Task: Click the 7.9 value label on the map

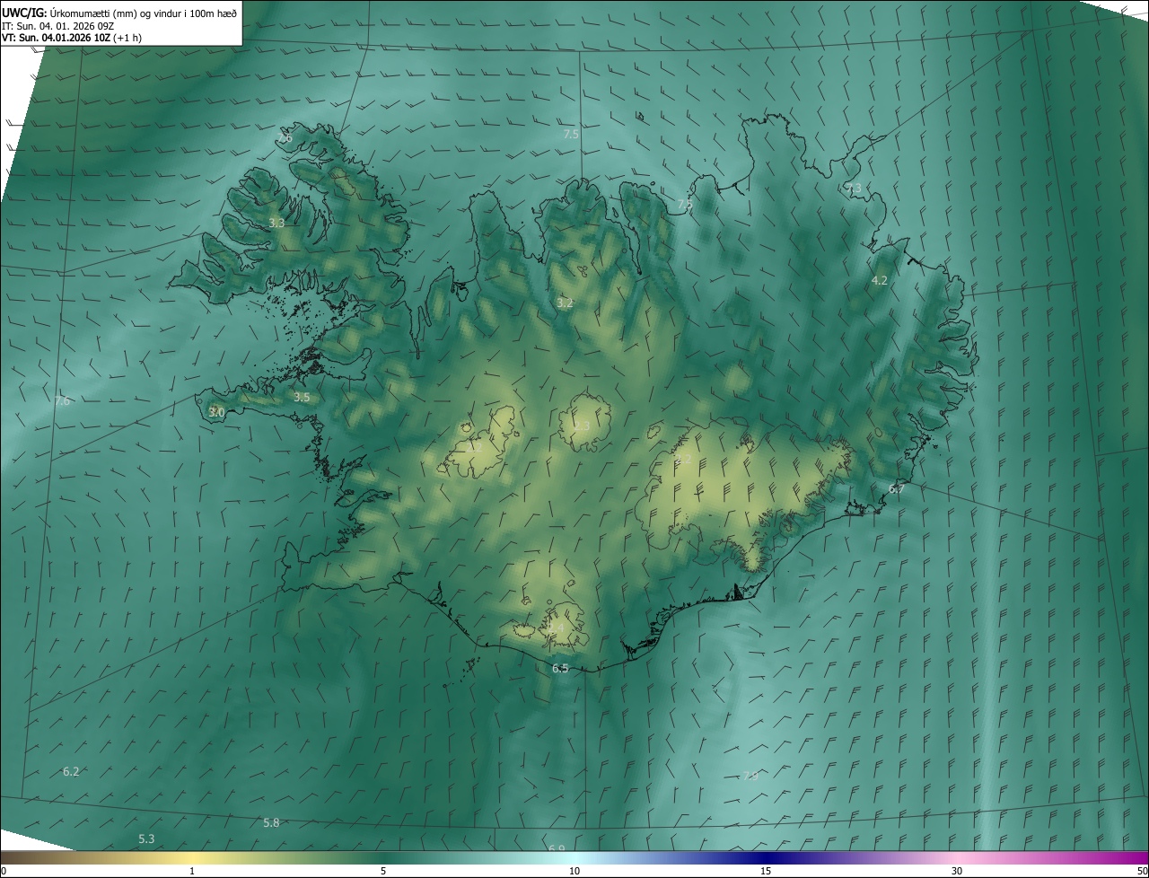Action: coord(750,776)
